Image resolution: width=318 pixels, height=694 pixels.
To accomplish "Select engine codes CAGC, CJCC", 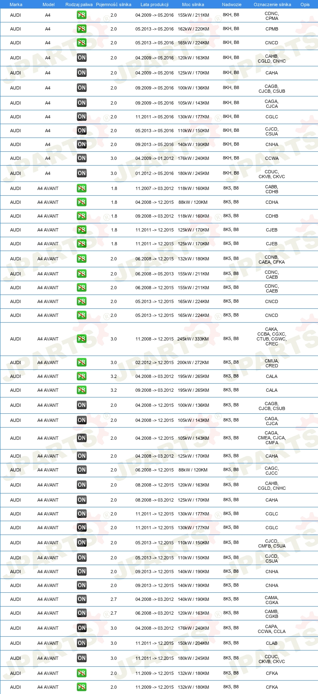I will pyautogui.click(x=272, y=471).
